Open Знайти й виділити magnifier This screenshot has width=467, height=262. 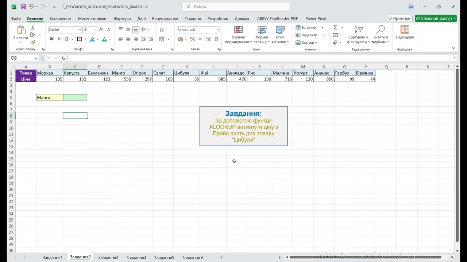pyautogui.click(x=381, y=35)
